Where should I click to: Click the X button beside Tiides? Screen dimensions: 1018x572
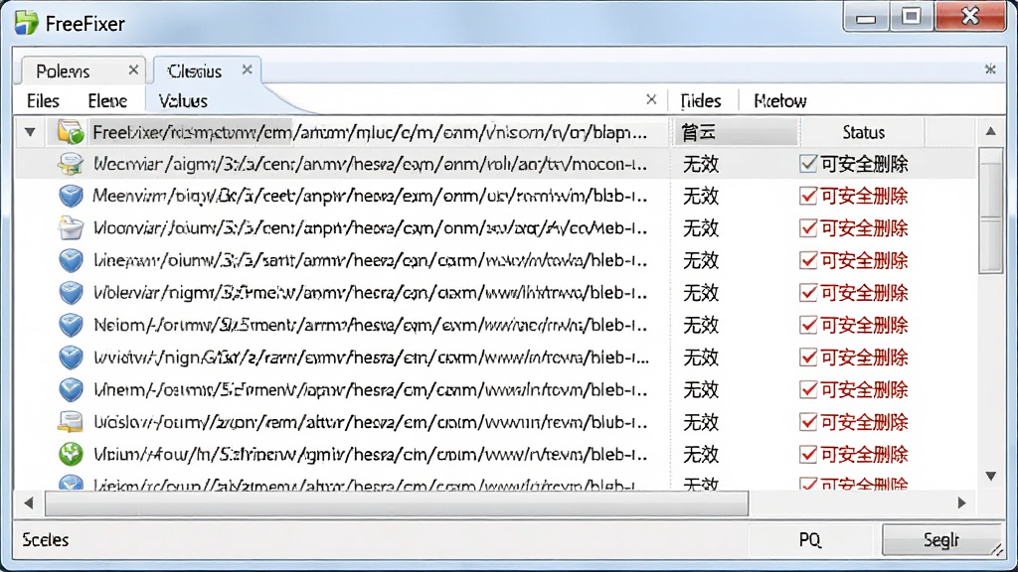(x=651, y=99)
